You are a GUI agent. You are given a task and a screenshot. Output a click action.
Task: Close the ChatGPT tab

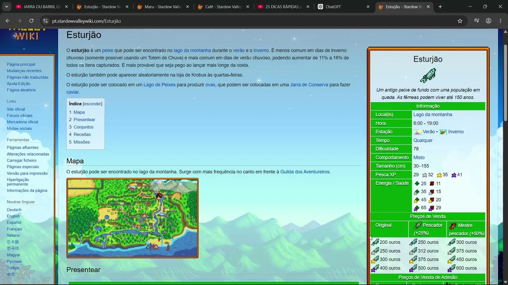click(368, 7)
